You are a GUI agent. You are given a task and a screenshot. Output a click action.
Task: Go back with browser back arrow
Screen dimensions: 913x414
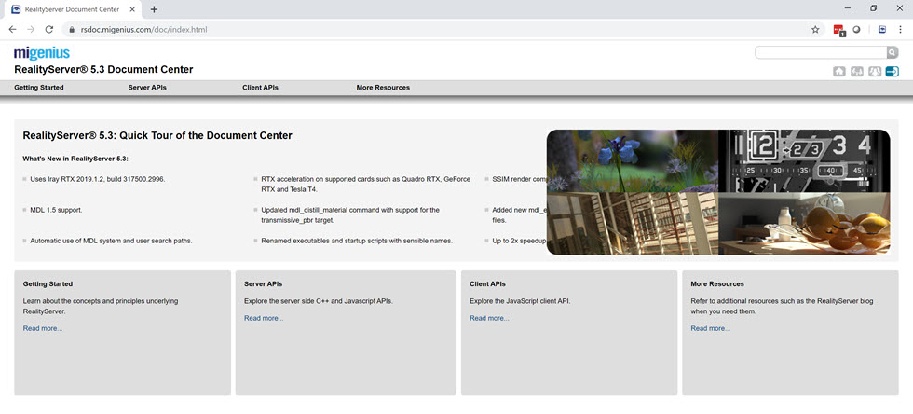[x=13, y=29]
